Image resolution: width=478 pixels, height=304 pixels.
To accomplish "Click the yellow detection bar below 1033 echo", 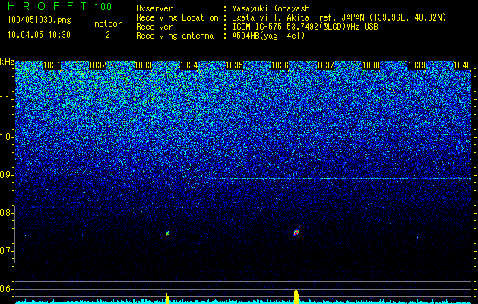I will tap(167, 298).
